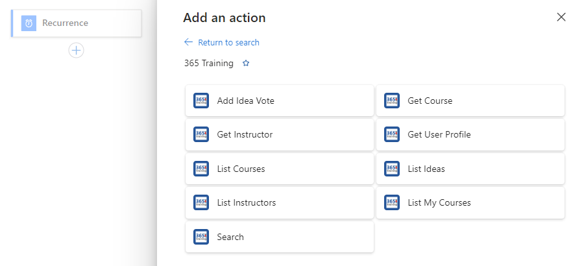Choose the Get Instructor action
This screenshot has height=266, width=584.
coord(280,134)
